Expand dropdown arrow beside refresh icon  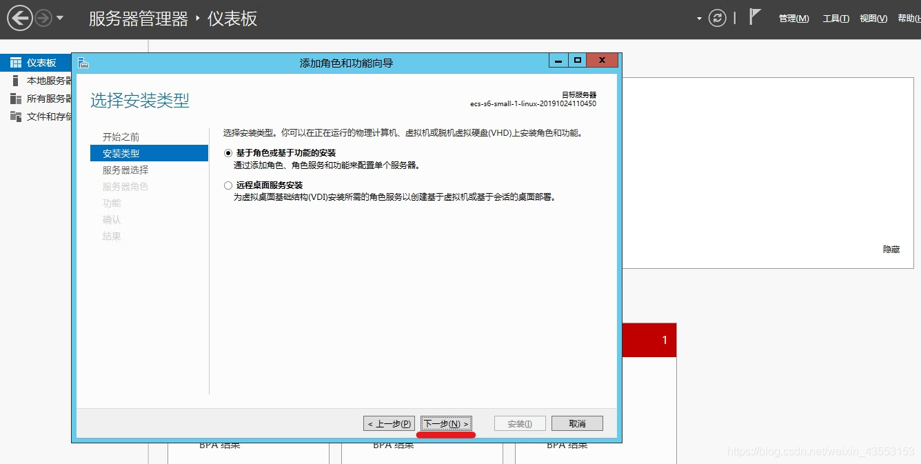tap(699, 19)
